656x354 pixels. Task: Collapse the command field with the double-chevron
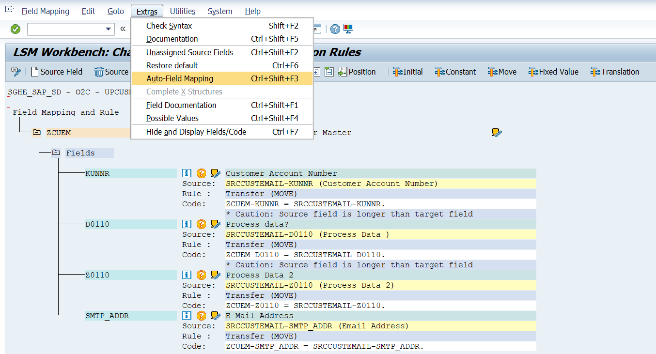tap(123, 29)
